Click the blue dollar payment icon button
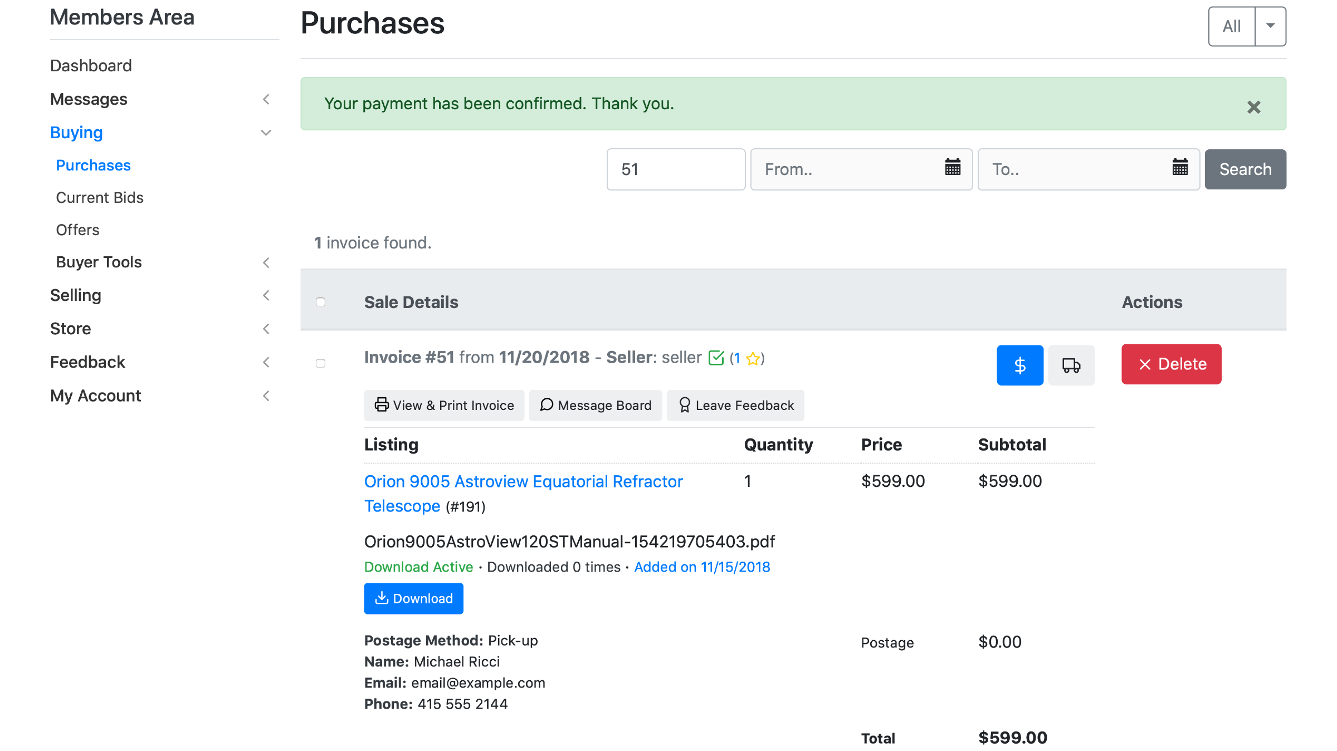 coord(1019,365)
